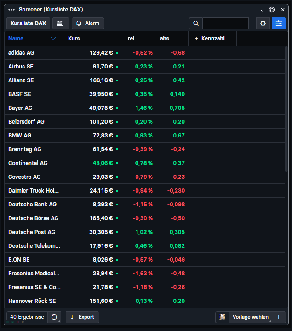Click the refresh results icon
The width and height of the screenshot is (292, 331).
(x=54, y=317)
